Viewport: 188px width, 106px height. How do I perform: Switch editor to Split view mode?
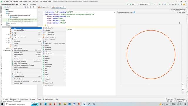pos(178,10)
